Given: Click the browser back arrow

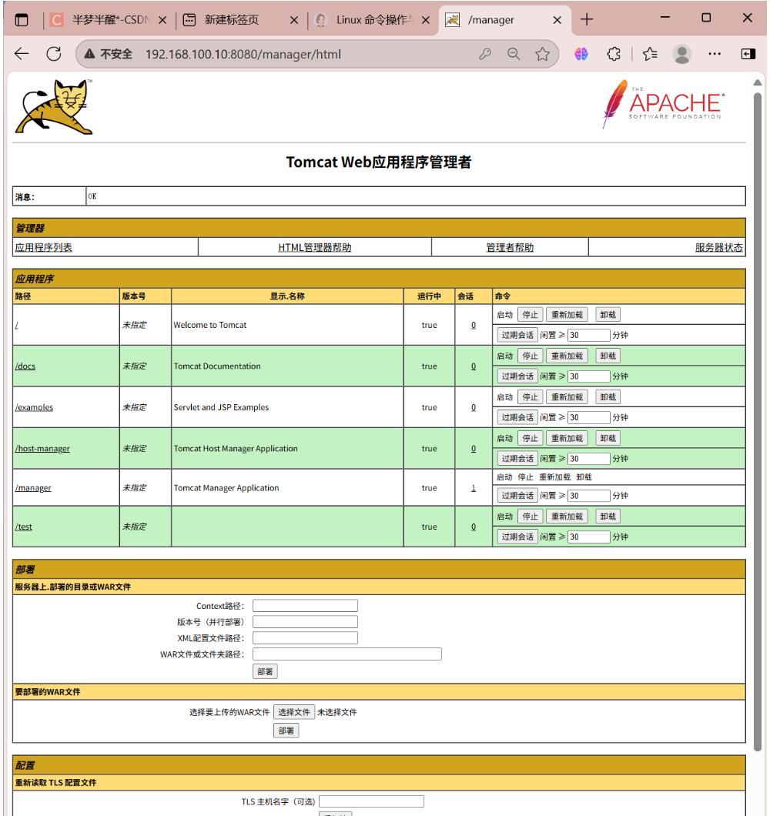Looking at the screenshot, I should 22,54.
